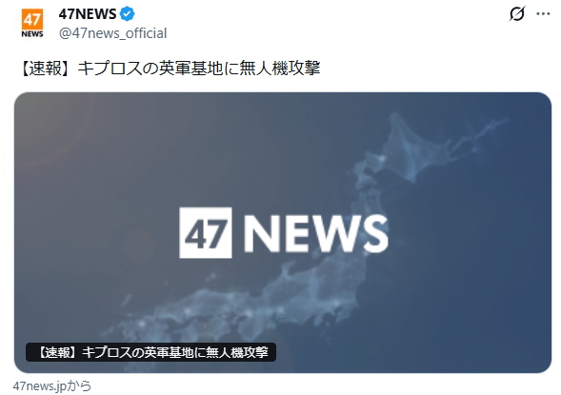Open the 47news.jpから source link
Image resolution: width=561 pixels, height=395 pixels.
[x=52, y=386]
